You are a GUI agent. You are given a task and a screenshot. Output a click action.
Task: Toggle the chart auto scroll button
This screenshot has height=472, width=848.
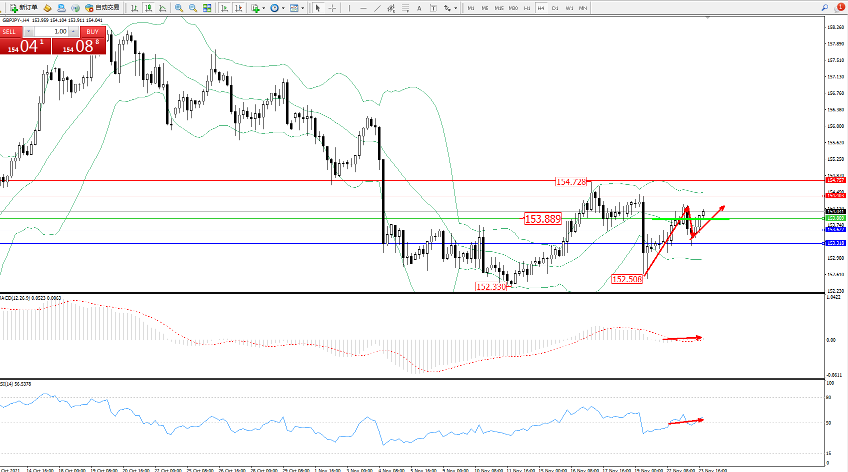224,8
